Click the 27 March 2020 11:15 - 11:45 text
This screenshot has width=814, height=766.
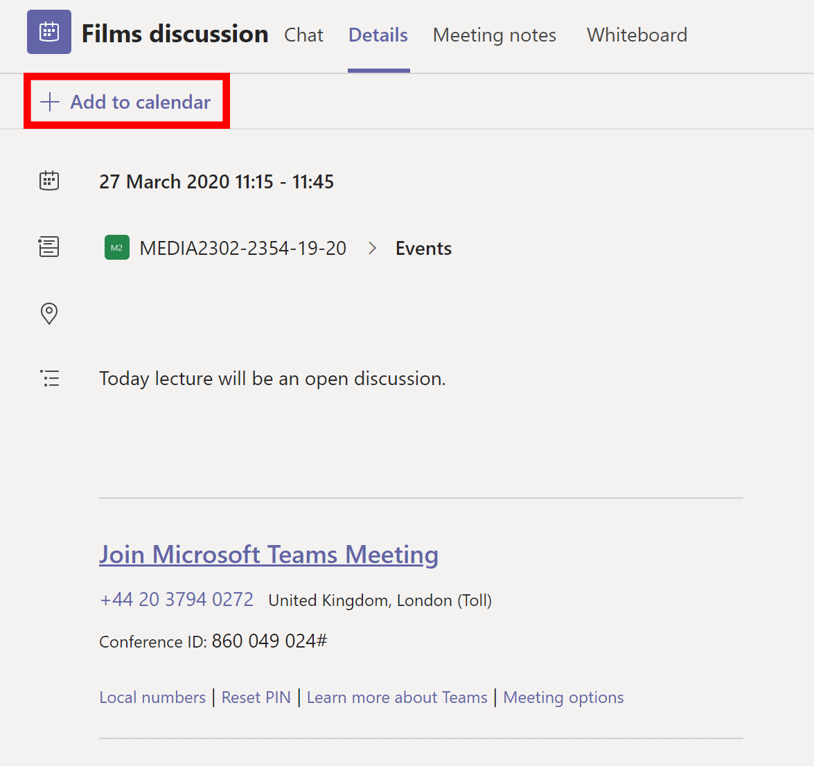pos(216,181)
